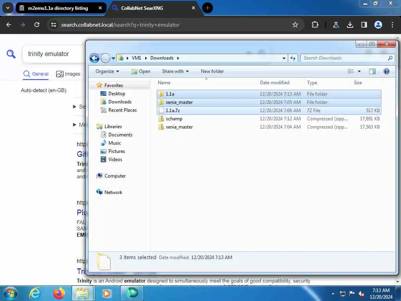Click Libraries in navigation pane
The image size is (401, 301).
tap(113, 127)
